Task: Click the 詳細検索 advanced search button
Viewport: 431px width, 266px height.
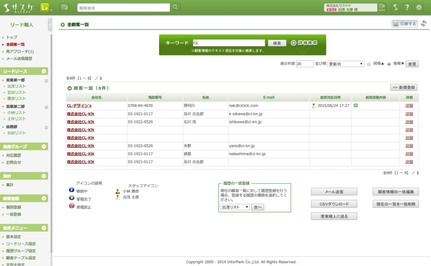Action: [x=304, y=43]
